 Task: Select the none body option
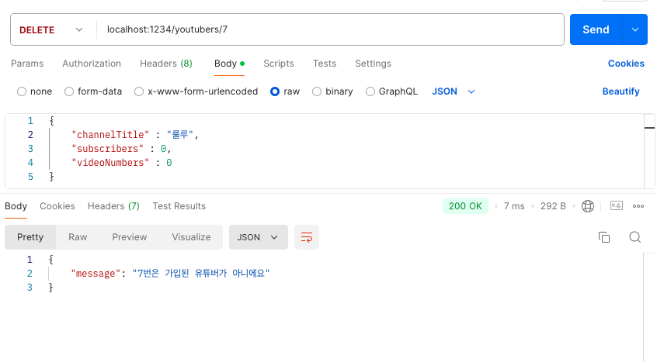tap(22, 91)
